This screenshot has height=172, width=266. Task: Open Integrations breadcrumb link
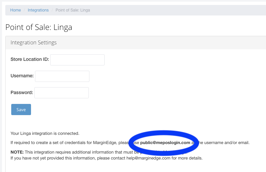(38, 10)
